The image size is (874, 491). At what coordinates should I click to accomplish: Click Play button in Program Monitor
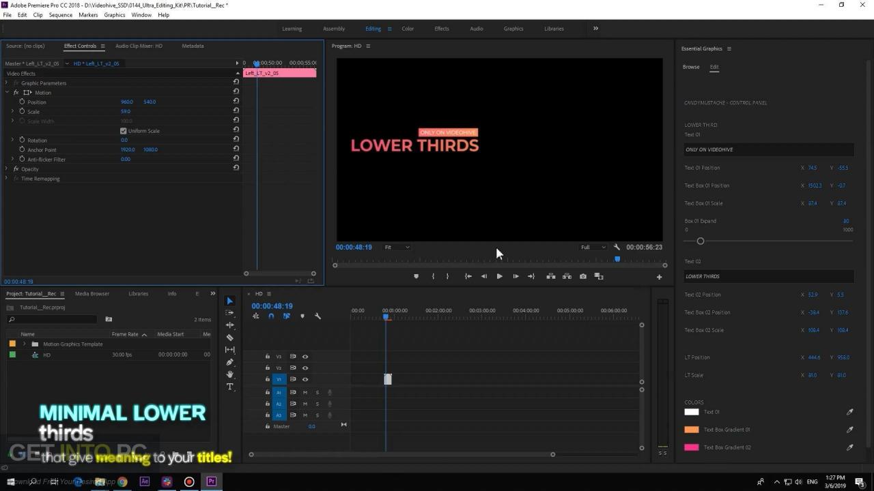point(499,276)
